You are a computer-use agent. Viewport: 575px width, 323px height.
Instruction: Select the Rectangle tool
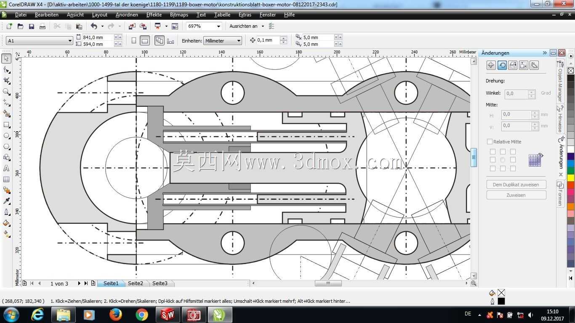pyautogui.click(x=6, y=124)
